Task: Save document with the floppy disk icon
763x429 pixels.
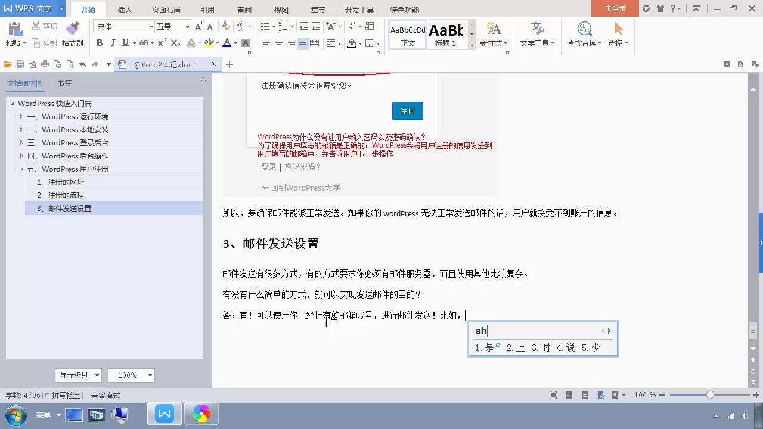Action: [x=20, y=64]
